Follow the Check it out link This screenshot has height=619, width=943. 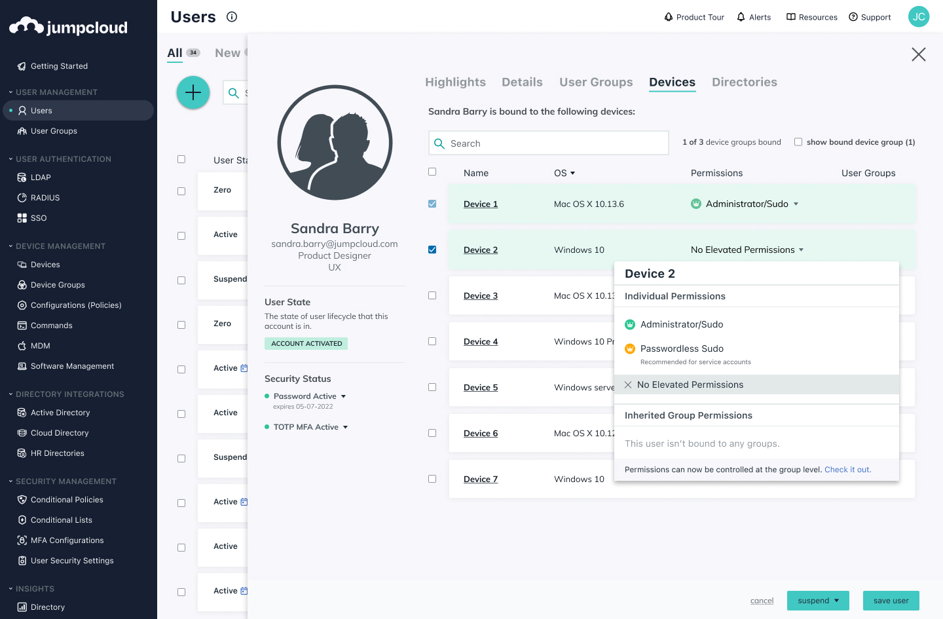(847, 469)
